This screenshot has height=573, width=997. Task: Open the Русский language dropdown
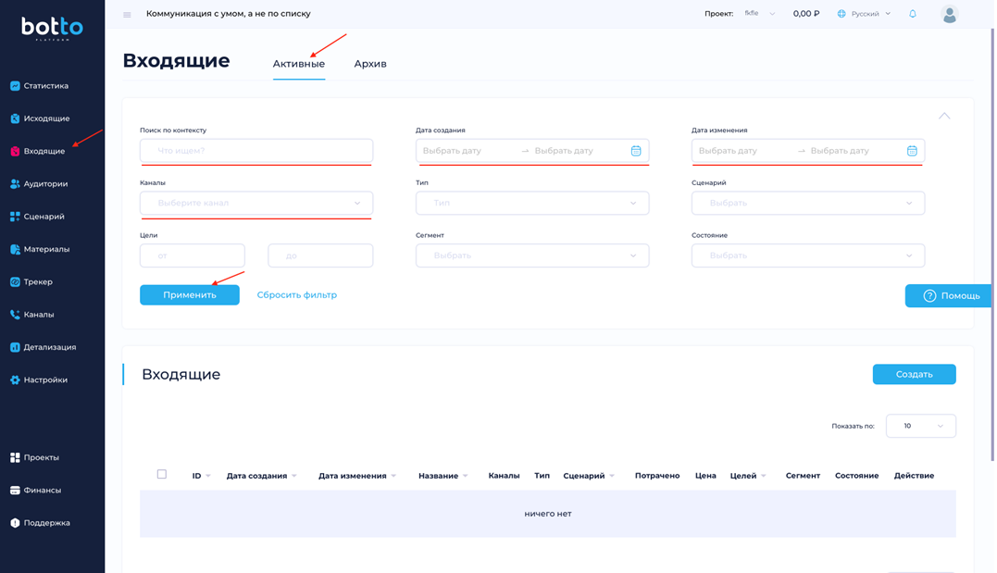tap(871, 13)
